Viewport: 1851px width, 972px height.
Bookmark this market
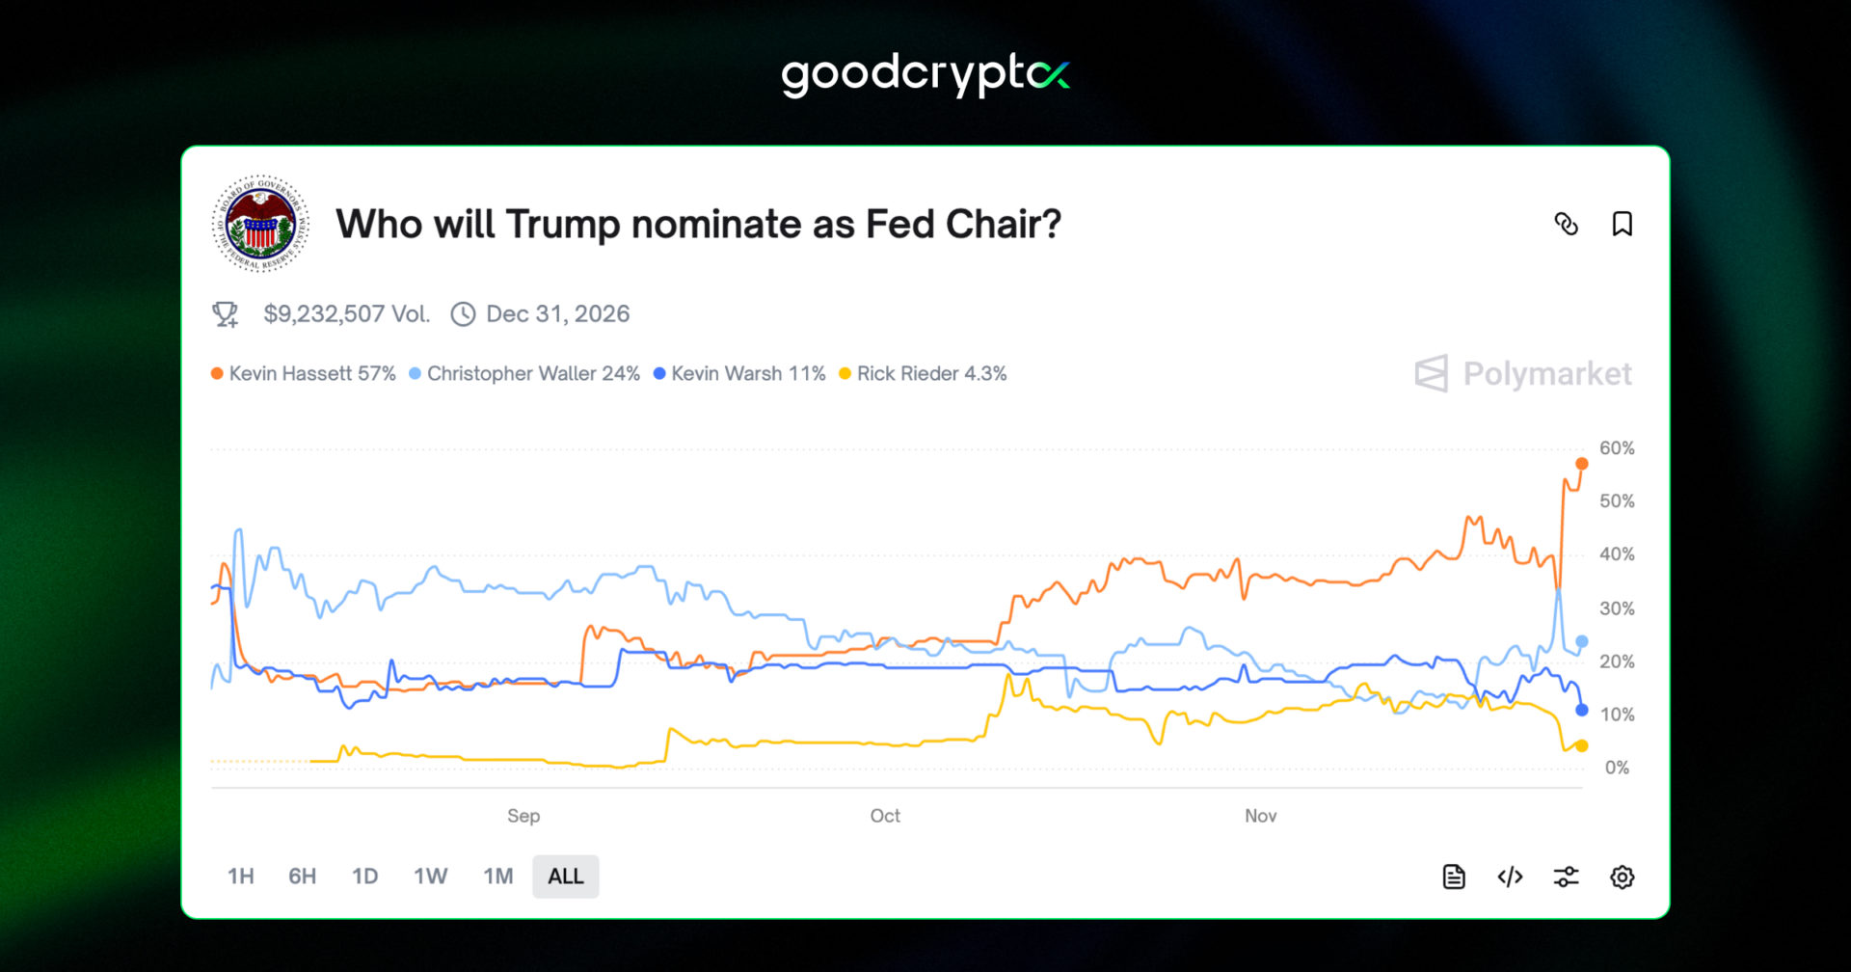pos(1623,224)
